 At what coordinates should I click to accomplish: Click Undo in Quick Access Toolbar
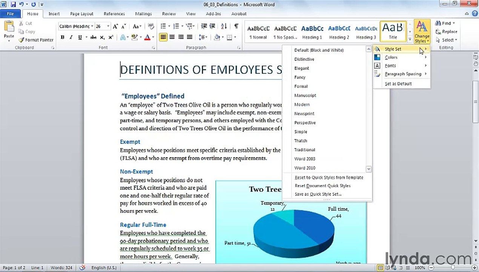22,5
